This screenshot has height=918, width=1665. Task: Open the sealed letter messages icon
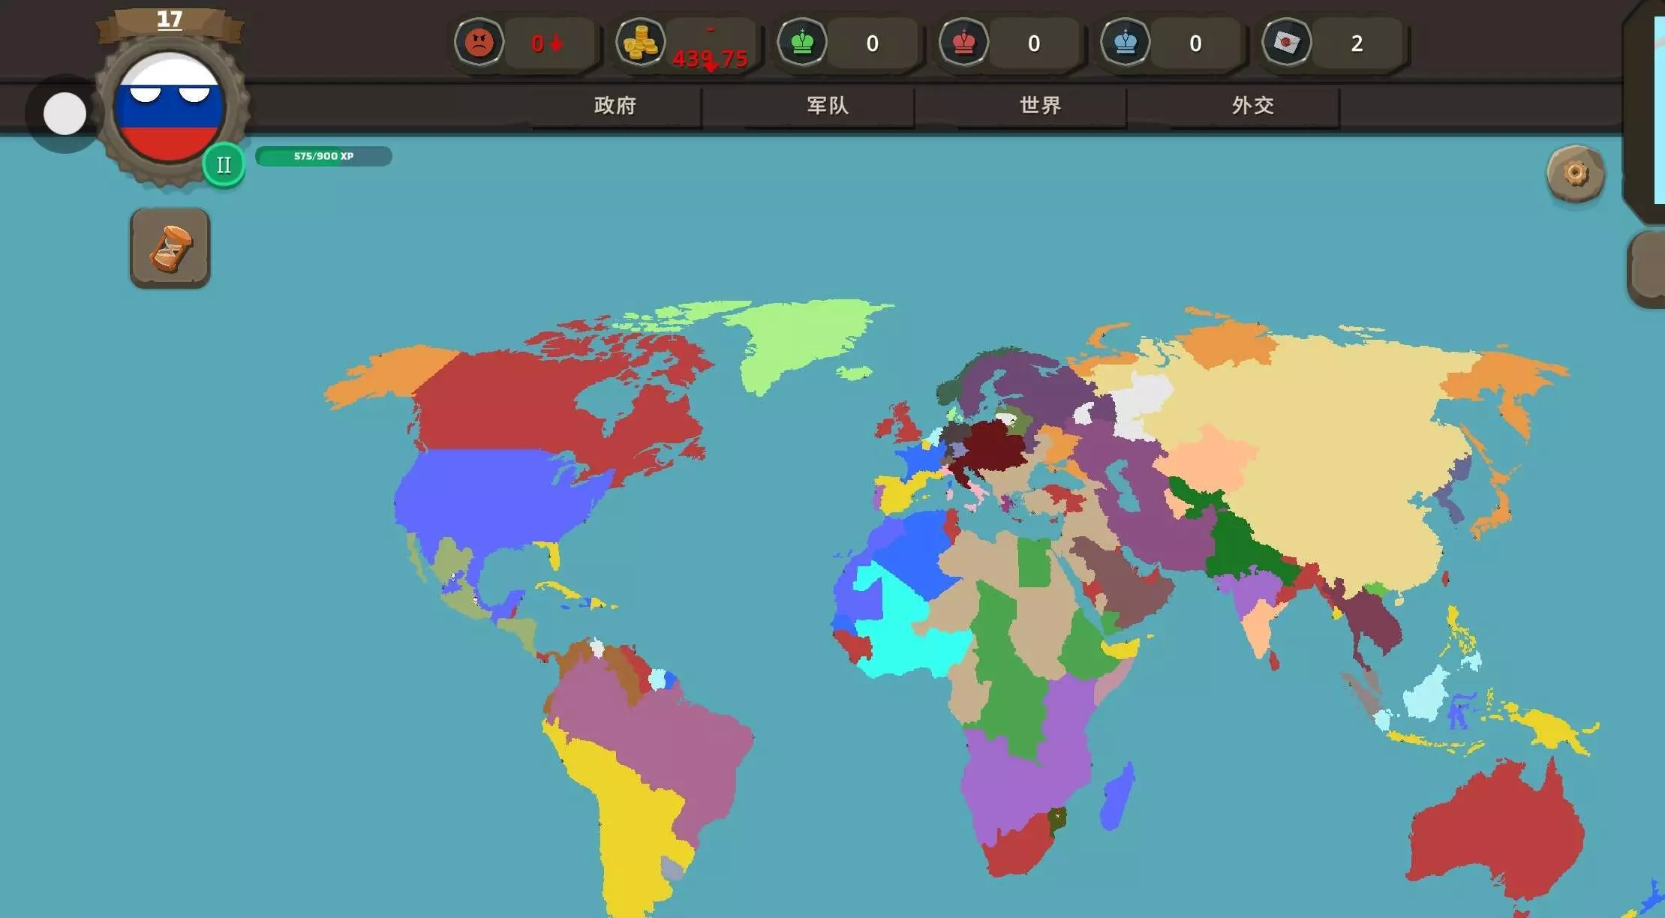[x=1286, y=43]
